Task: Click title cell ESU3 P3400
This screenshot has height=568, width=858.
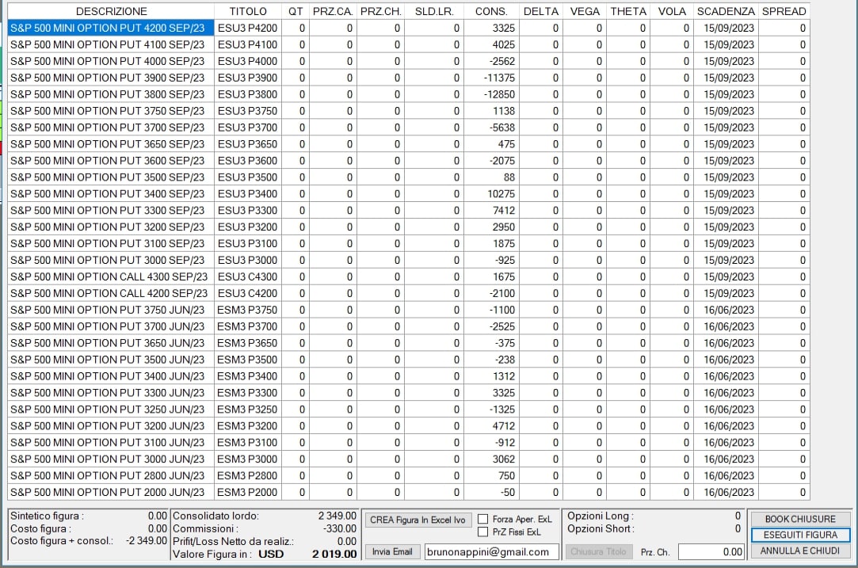Action: point(248,194)
